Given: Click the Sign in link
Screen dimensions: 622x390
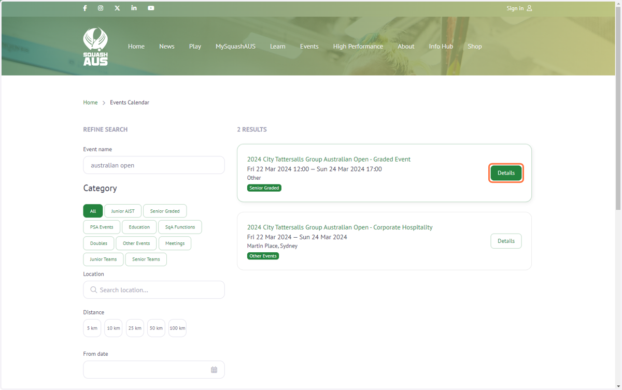Looking at the screenshot, I should (515, 8).
